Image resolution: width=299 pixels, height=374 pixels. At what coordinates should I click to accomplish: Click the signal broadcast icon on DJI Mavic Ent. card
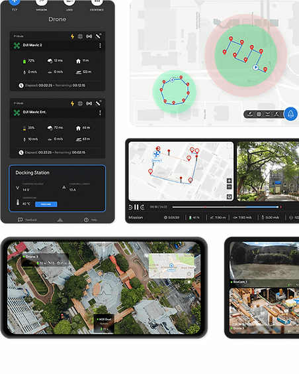(x=89, y=103)
